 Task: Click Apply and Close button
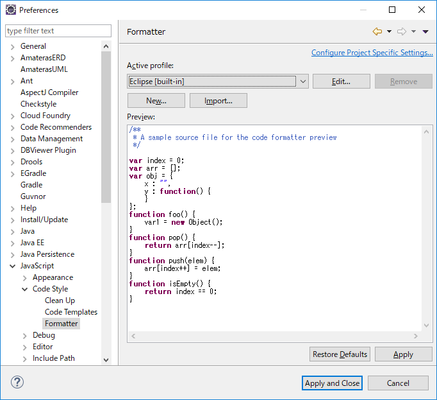tap(332, 383)
